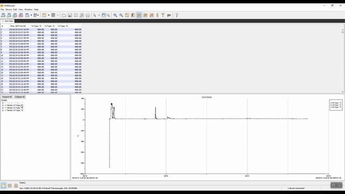Click the graph title 20478468

point(206,97)
